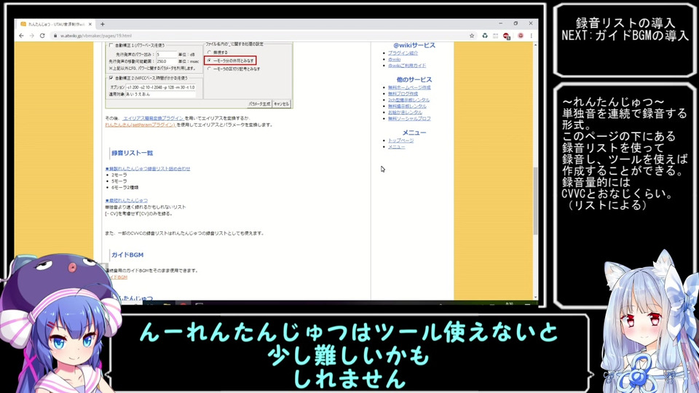Click the パラメータ生成 button
The width and height of the screenshot is (699, 393).
click(x=259, y=104)
